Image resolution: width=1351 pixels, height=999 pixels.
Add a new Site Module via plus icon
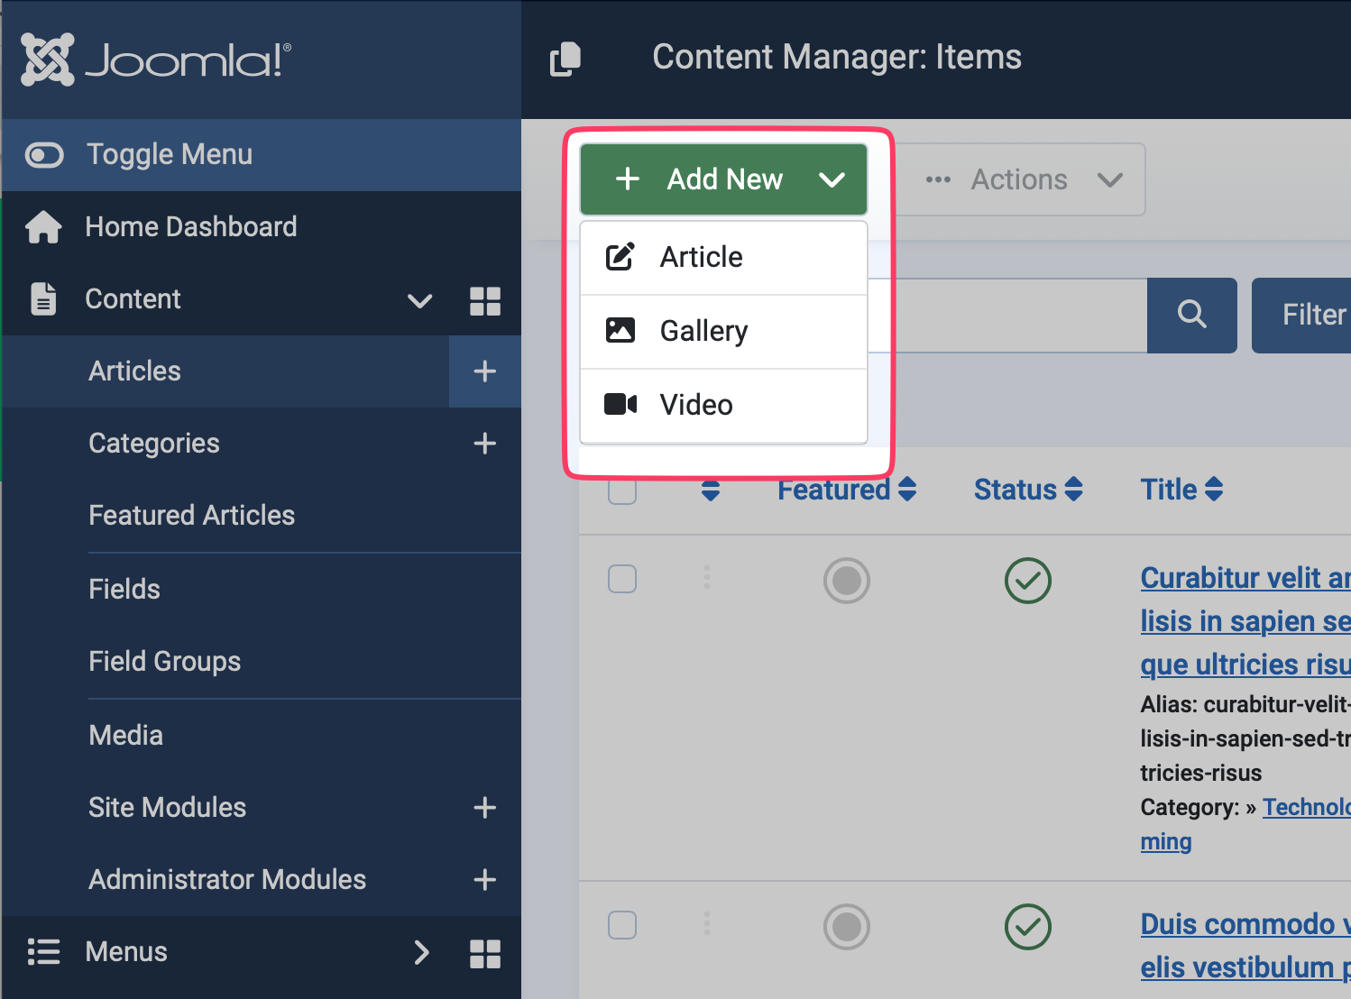coord(484,808)
